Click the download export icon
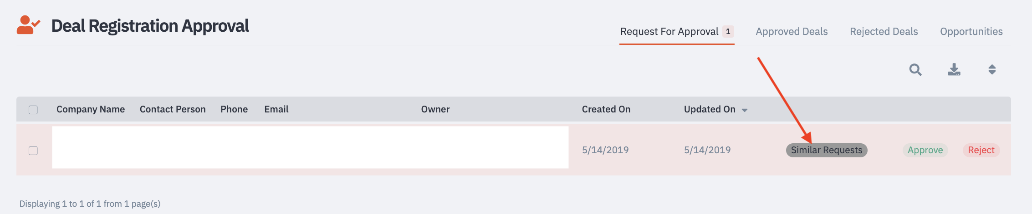Screen dimensions: 1032x214 pyautogui.click(x=954, y=69)
